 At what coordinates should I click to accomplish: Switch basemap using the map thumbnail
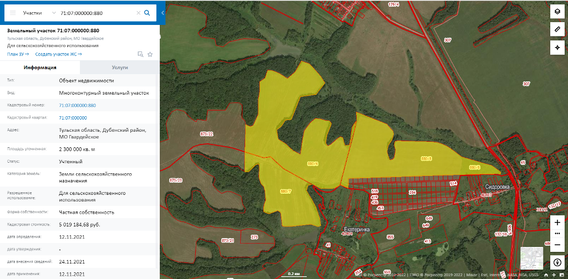click(x=531, y=257)
